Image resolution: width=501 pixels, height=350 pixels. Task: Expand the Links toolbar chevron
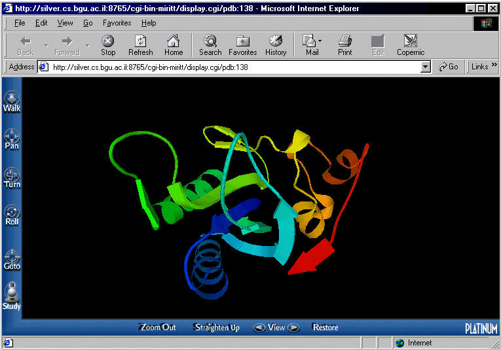494,67
